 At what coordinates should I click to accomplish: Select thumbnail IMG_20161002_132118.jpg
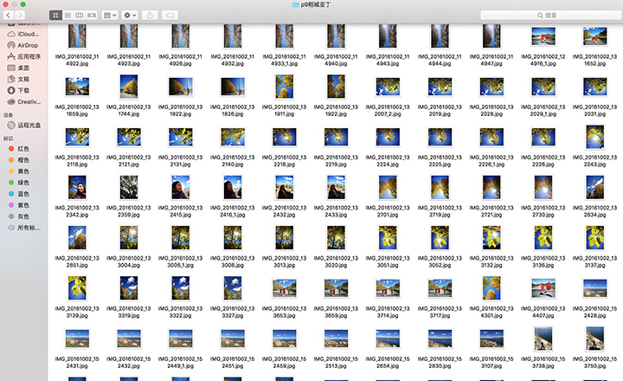77,137
